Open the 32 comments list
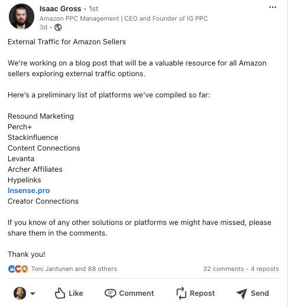The image size is (288, 307). pos(224,269)
